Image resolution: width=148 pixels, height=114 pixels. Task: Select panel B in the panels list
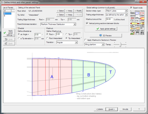(x=8, y=16)
